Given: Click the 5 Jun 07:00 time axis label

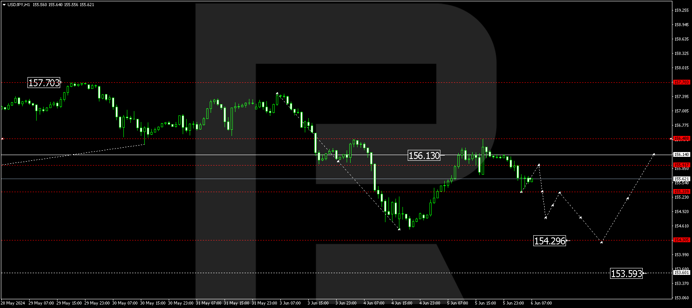Looking at the screenshot, I should point(457,303).
